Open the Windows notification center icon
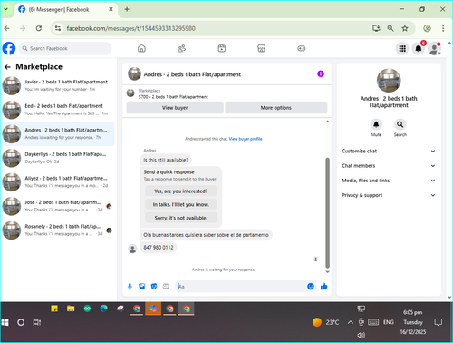The width and height of the screenshot is (453, 343). 438,322
